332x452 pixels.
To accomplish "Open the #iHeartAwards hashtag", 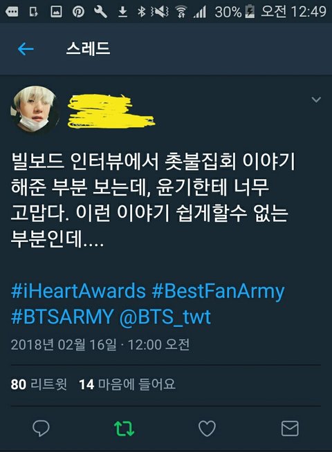I will click(x=78, y=291).
